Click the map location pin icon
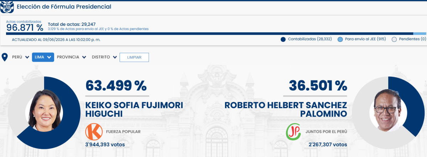427x157 pixels. tap(5, 57)
